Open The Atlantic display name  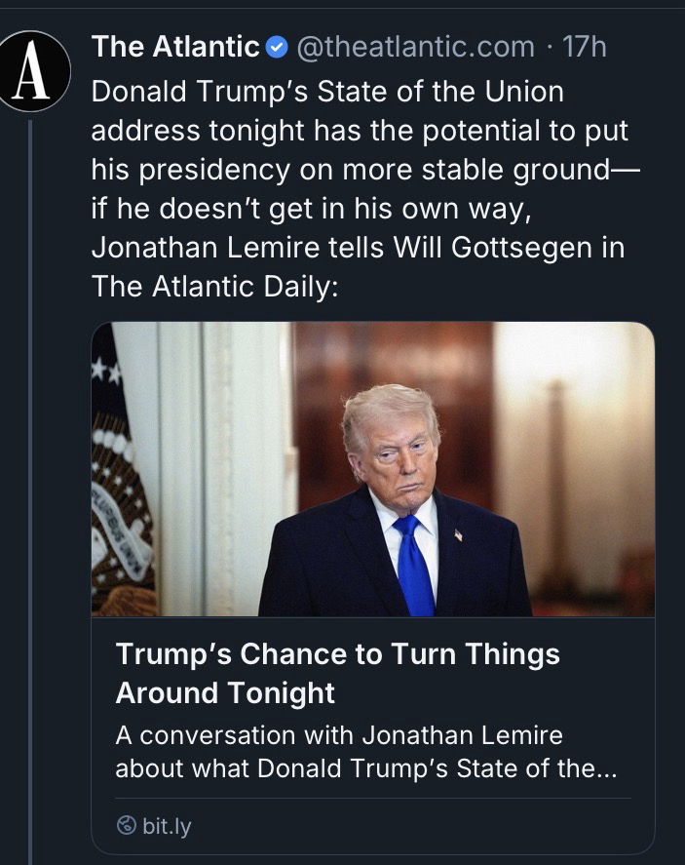175,47
